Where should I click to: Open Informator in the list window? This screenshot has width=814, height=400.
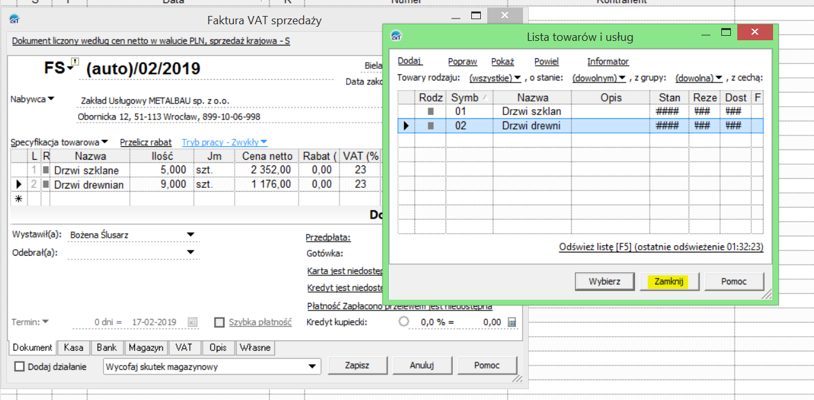coord(608,61)
